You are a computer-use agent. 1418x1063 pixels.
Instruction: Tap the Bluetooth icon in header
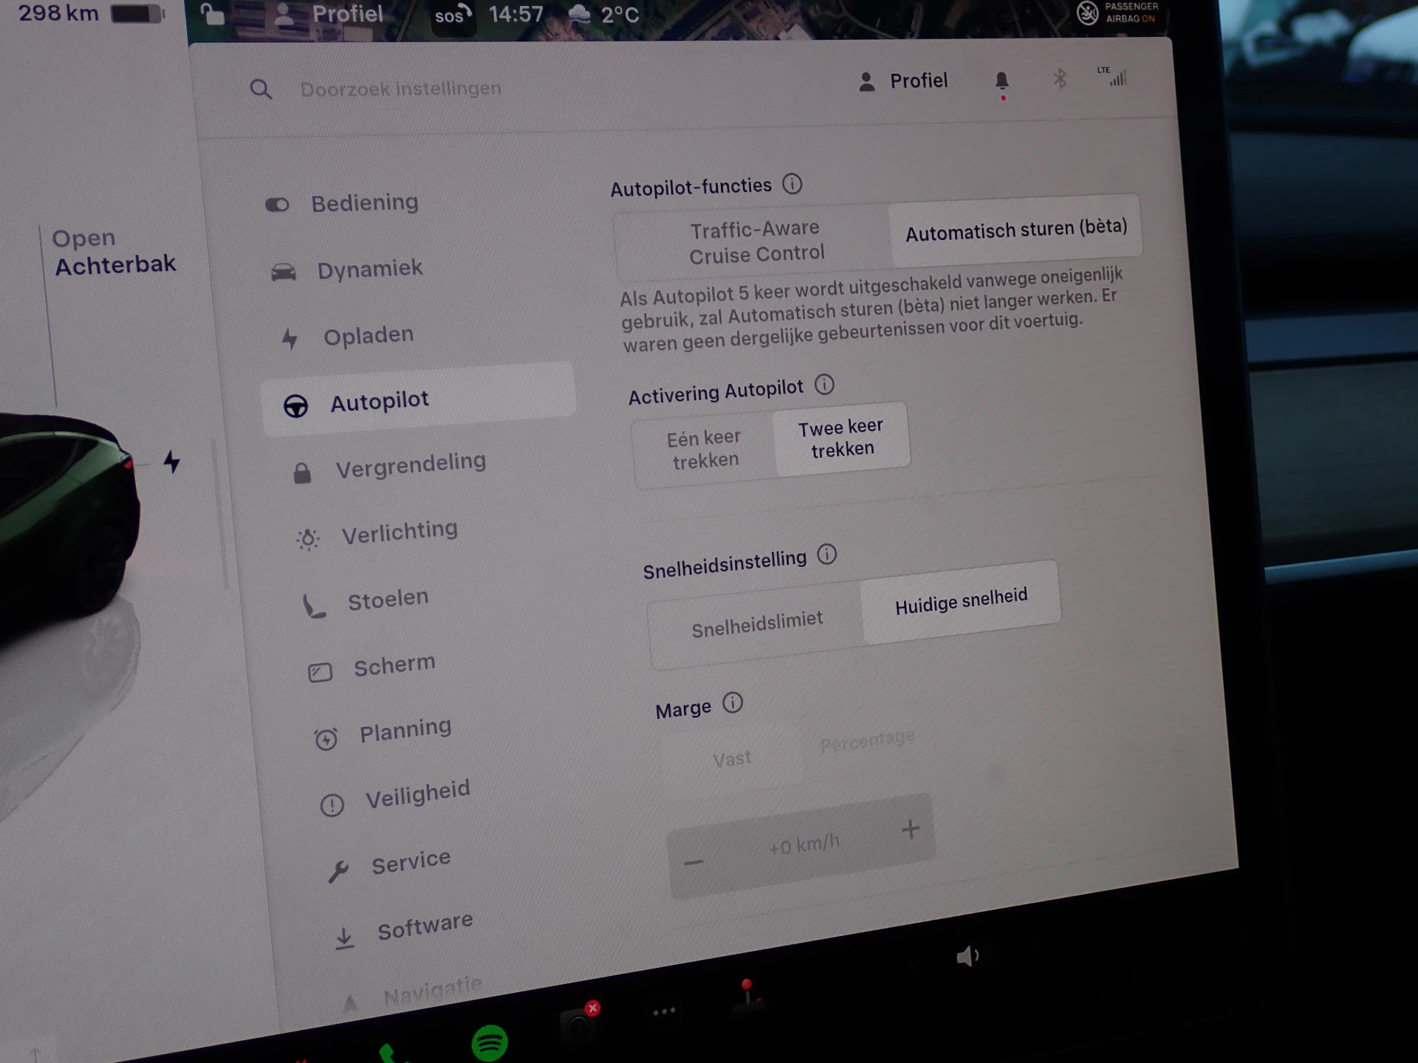[x=1060, y=79]
